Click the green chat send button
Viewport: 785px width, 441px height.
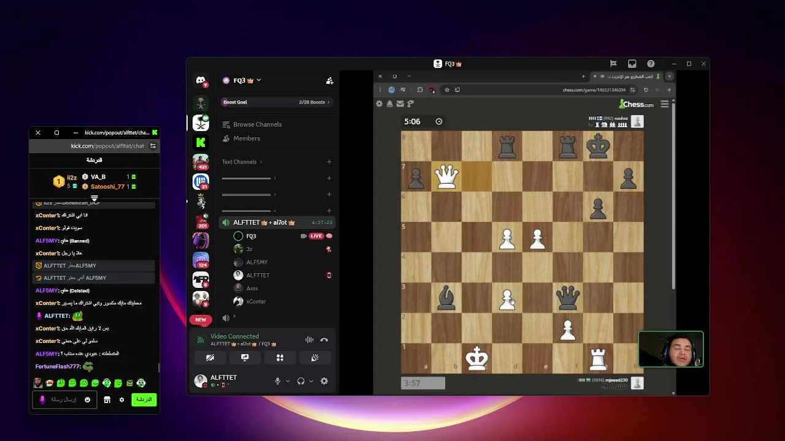click(144, 399)
